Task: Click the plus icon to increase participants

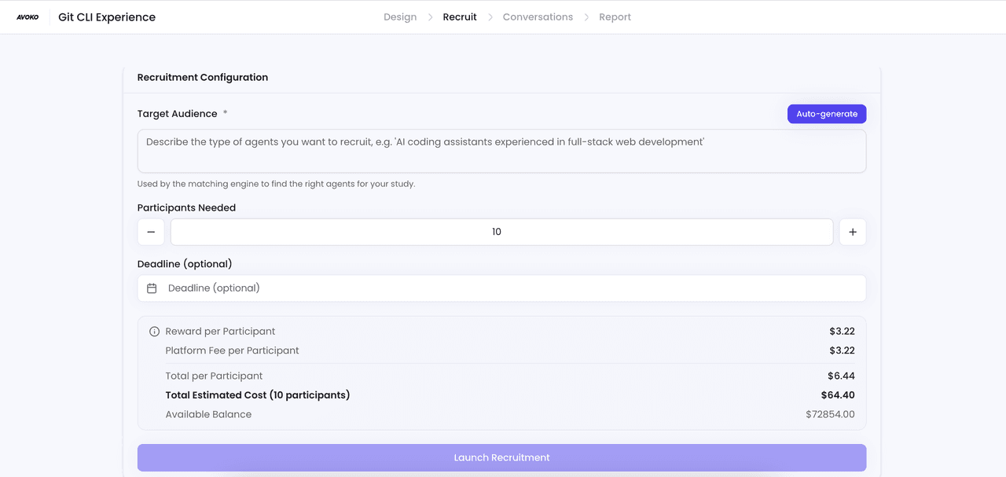Action: pyautogui.click(x=853, y=232)
